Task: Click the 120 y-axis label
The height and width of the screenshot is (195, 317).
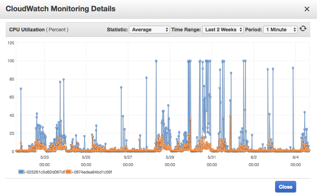Action: 11,43
